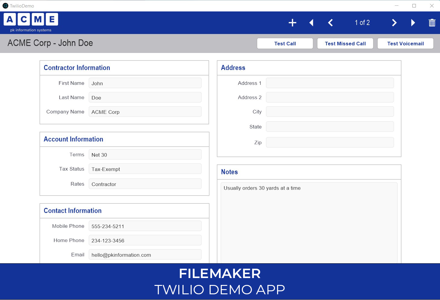Click into the Company Name field
The width and height of the screenshot is (440, 300).
(x=145, y=112)
